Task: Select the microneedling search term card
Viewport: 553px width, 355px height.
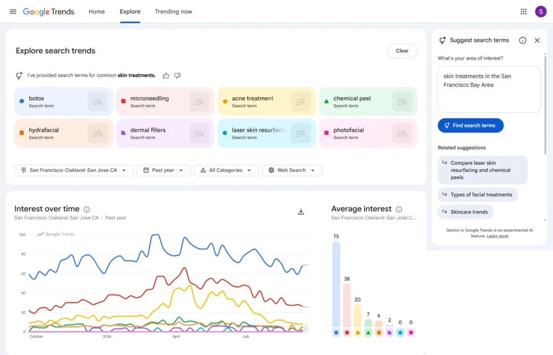Action: [165, 102]
